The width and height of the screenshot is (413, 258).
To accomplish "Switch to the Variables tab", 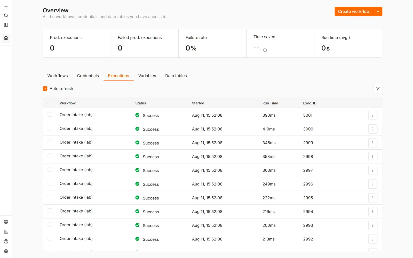I will click(x=147, y=76).
